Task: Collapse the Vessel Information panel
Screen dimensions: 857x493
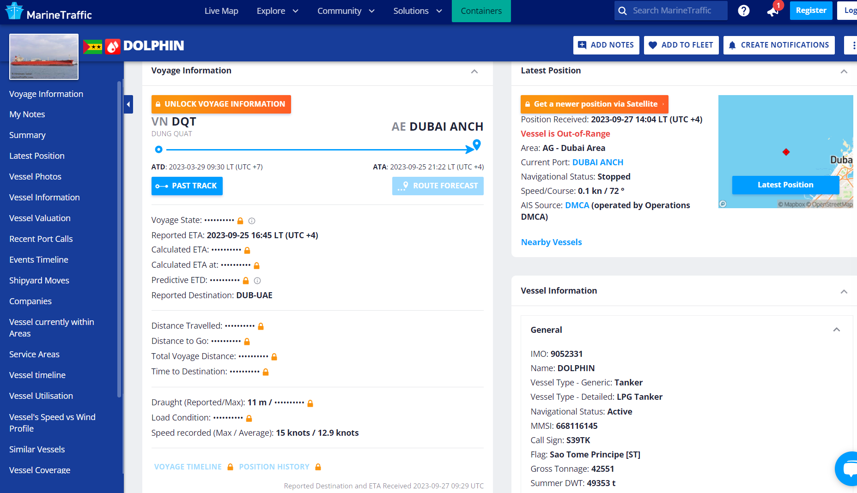Action: point(844,291)
